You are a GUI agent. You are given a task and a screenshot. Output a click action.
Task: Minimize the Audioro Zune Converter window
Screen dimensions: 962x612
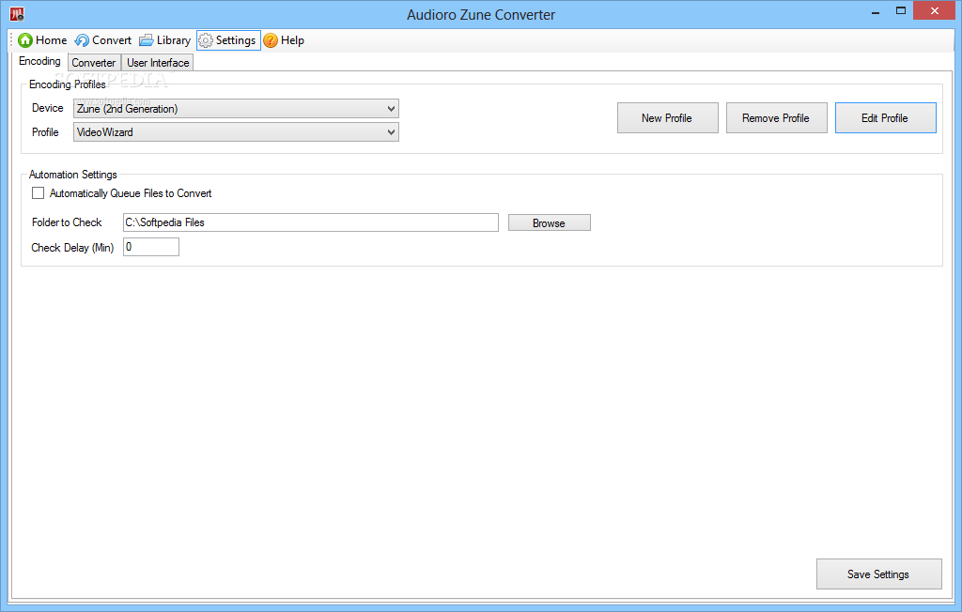pyautogui.click(x=876, y=11)
